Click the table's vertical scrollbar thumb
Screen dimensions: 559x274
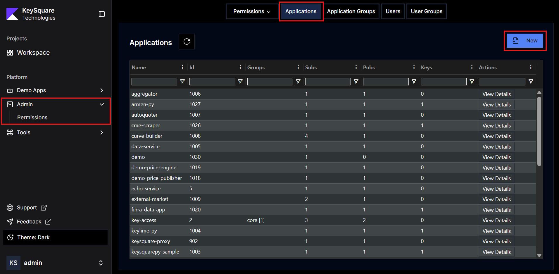click(539, 132)
